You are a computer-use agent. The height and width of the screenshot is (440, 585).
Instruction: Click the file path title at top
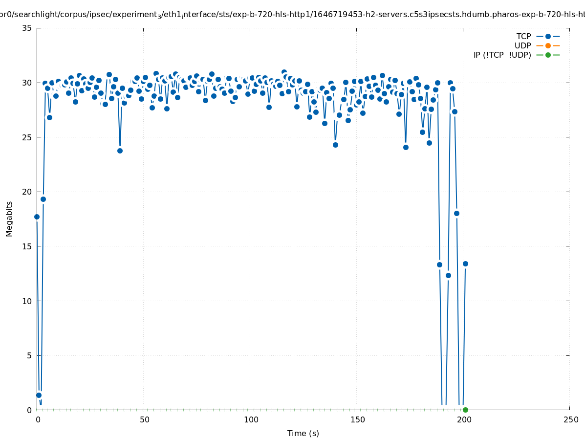click(x=292, y=15)
